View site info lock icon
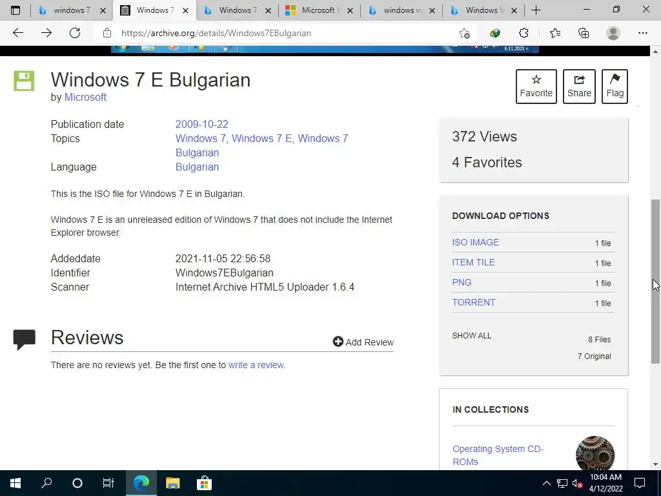 coord(107,33)
